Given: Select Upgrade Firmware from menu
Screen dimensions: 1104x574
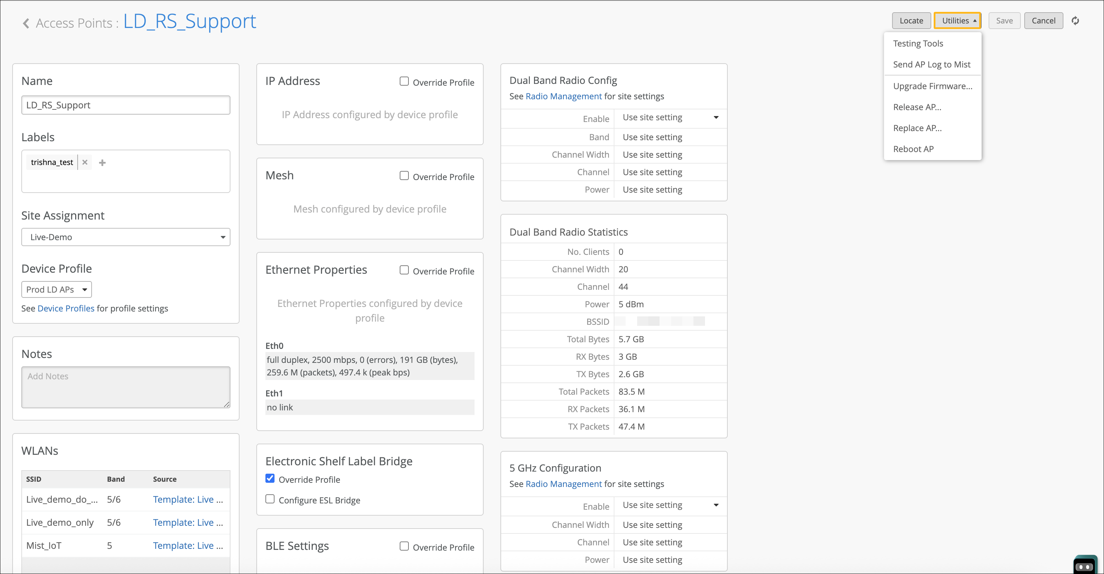Looking at the screenshot, I should click(x=932, y=86).
